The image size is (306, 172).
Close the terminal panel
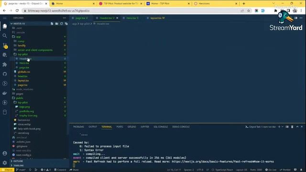click(302, 127)
